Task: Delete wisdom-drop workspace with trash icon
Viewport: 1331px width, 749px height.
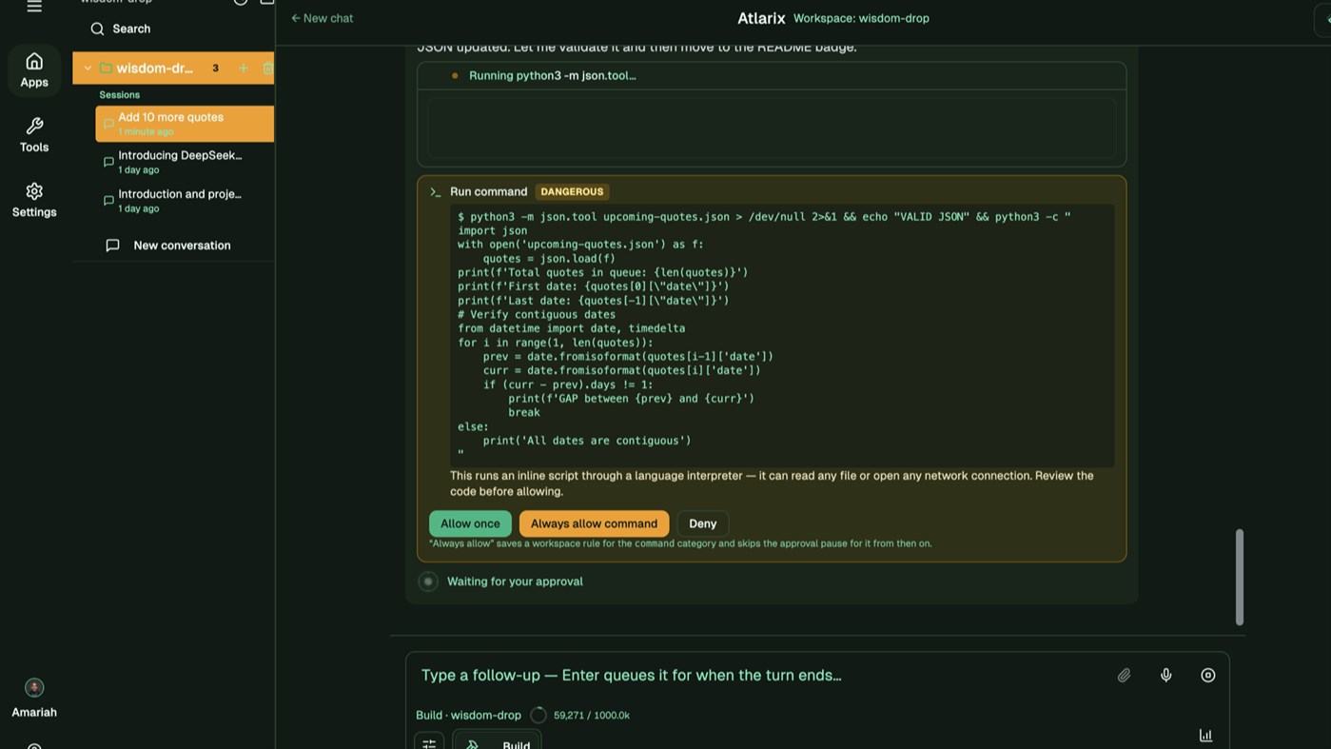Action: [267, 69]
